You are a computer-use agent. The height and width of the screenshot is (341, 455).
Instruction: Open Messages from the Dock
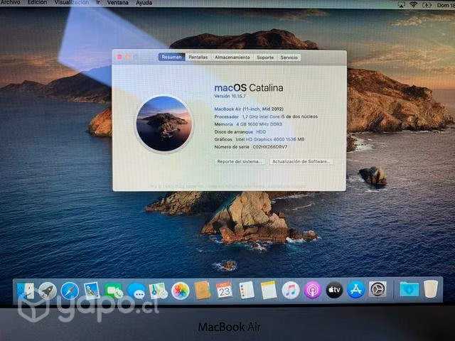pyautogui.click(x=136, y=291)
